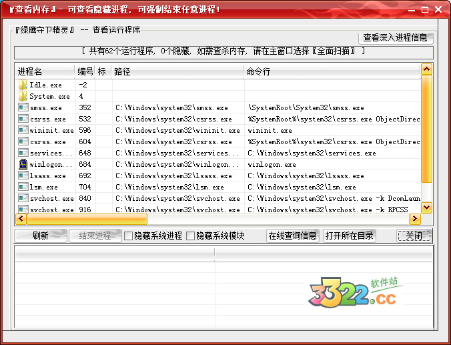Click command line winlogon.exe cell

pyautogui.click(x=272, y=165)
